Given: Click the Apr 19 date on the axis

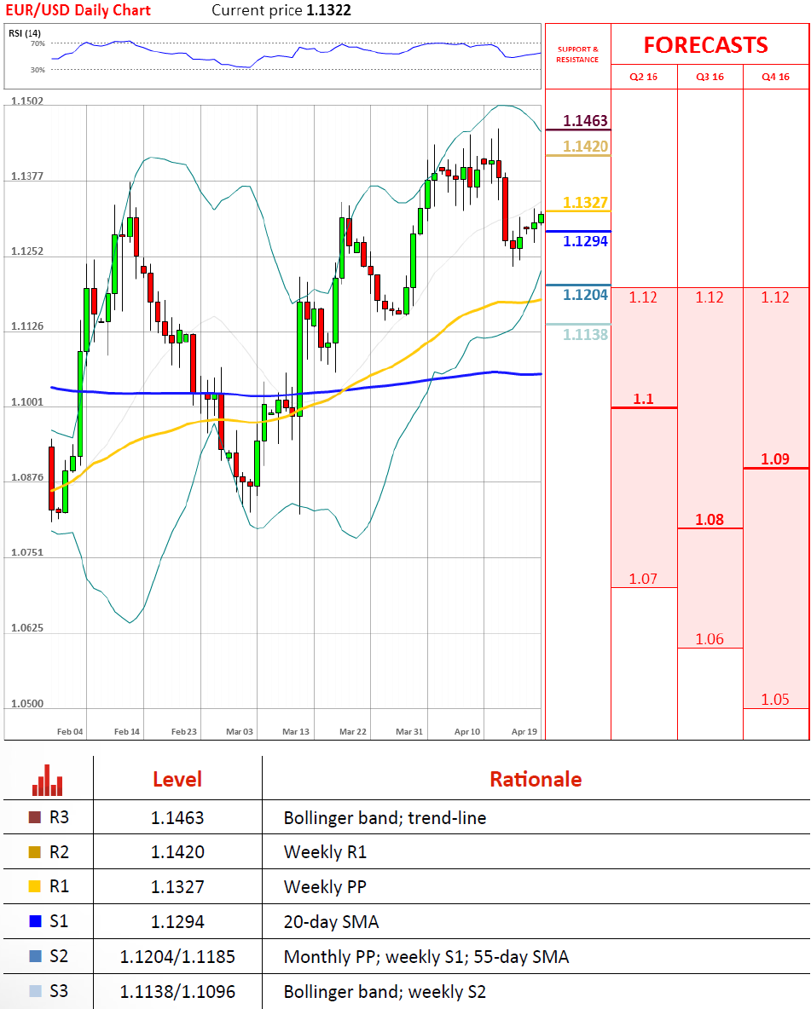Looking at the screenshot, I should click(524, 732).
